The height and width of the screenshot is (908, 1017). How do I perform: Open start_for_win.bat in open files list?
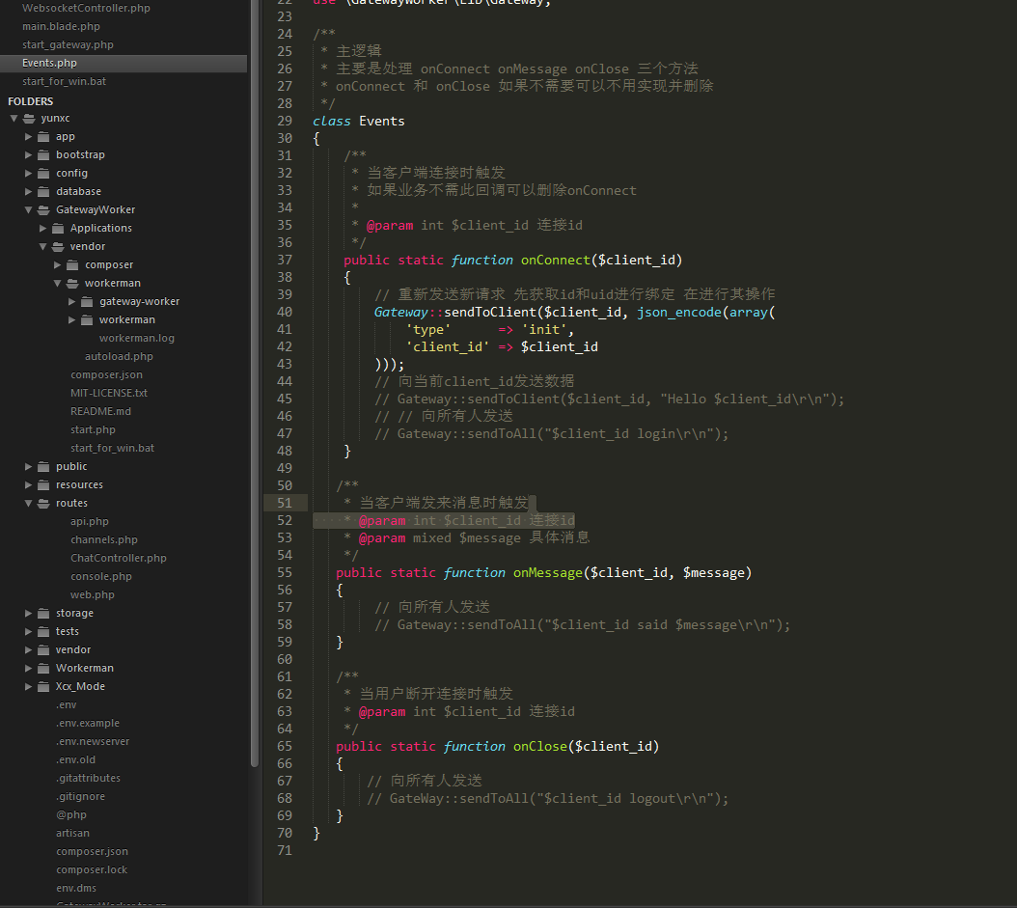click(65, 81)
